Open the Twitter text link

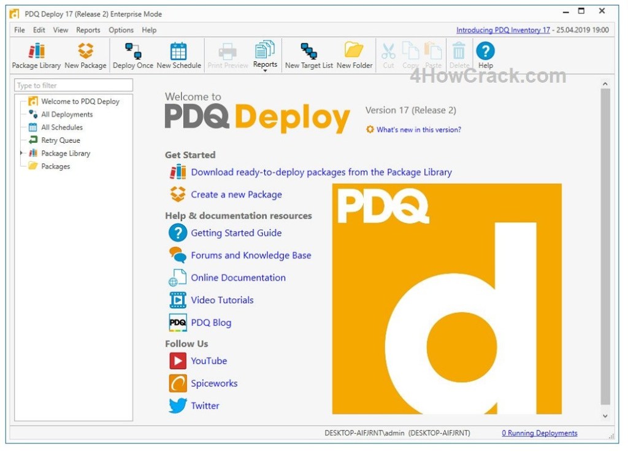pos(205,405)
